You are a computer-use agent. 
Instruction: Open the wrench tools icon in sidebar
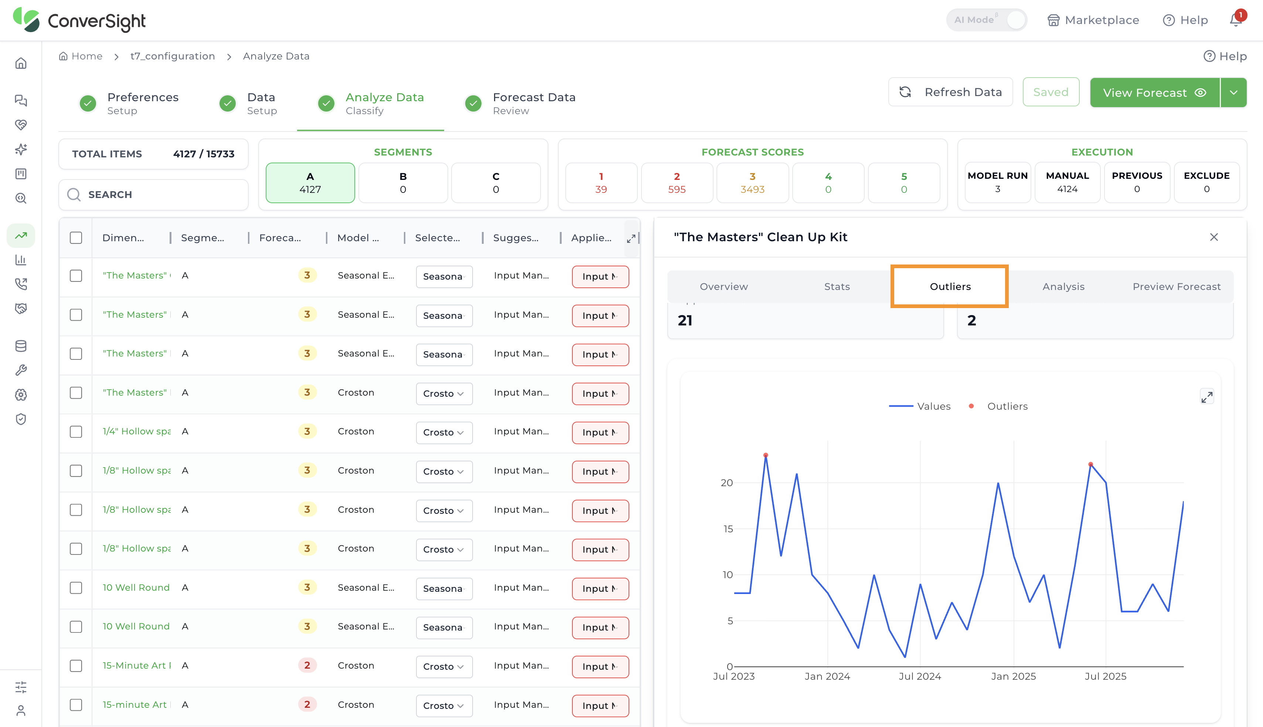[x=21, y=370]
